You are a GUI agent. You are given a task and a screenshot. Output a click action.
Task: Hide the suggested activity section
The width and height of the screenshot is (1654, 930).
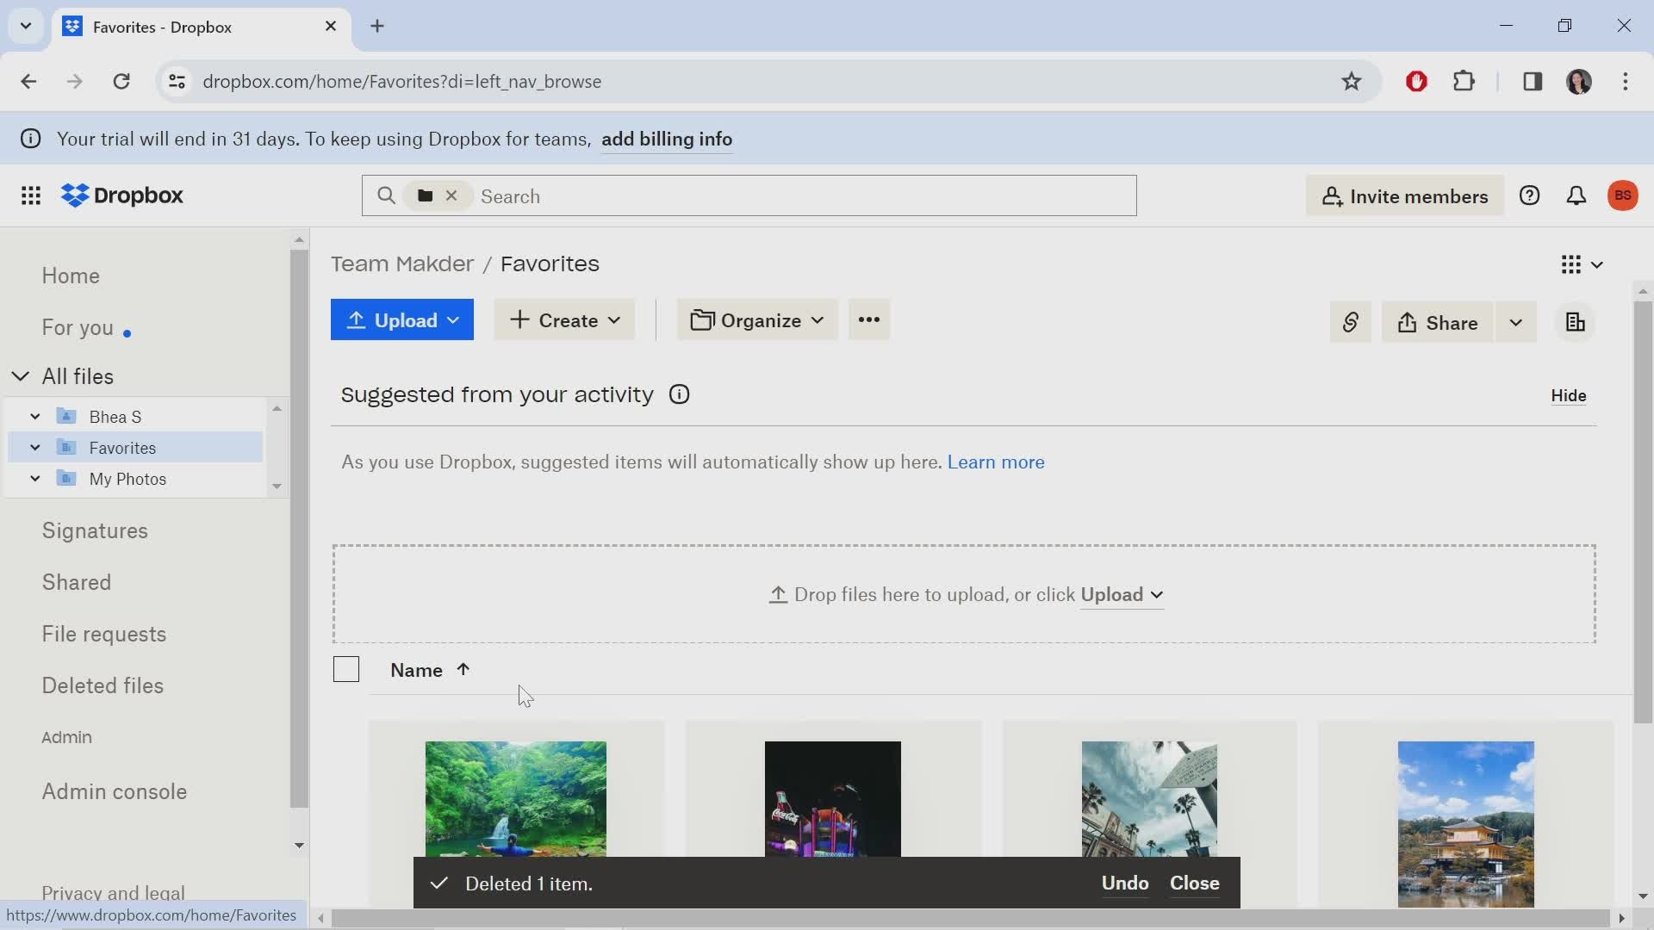[1568, 396]
